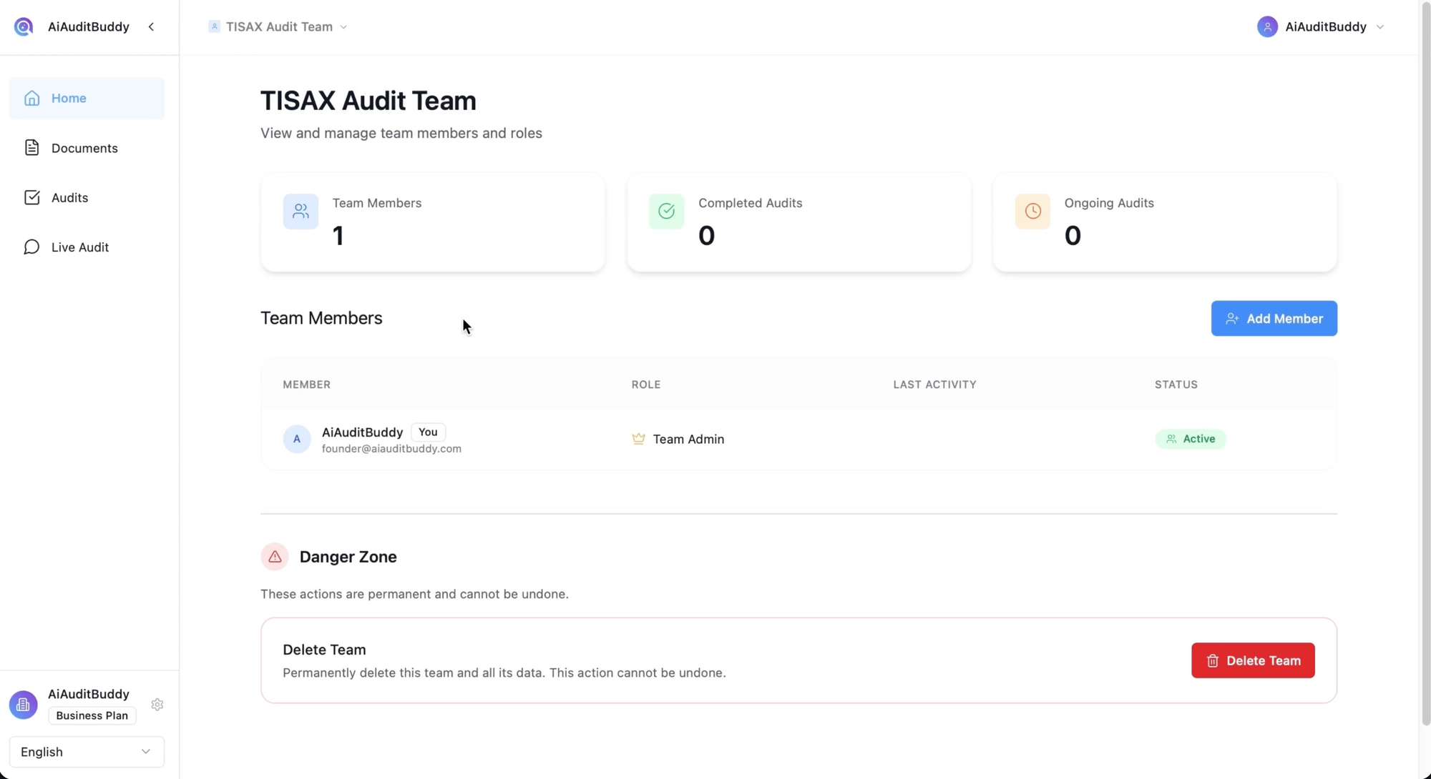
Task: Click the AiAuditBuddy logo icon
Action: click(24, 26)
